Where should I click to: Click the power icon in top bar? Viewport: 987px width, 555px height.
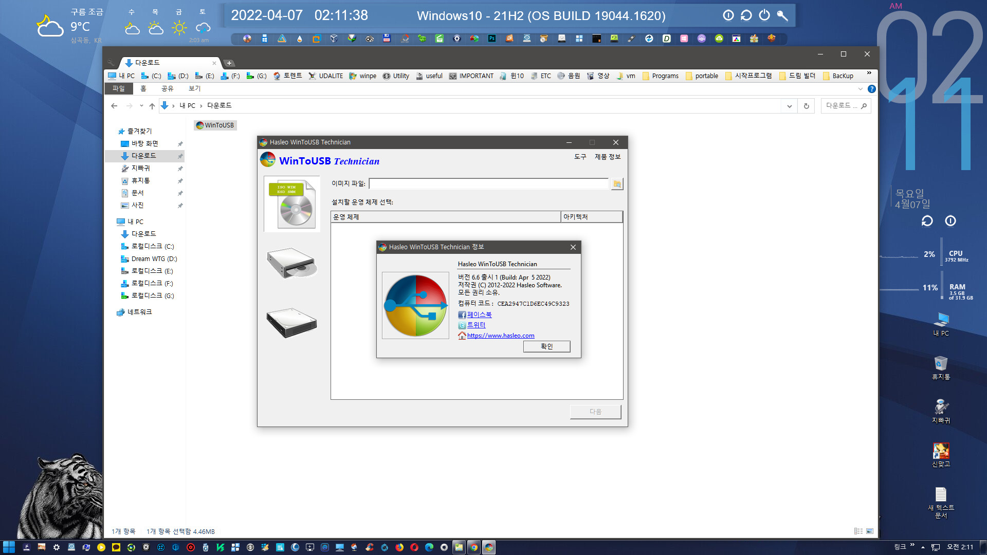pos(764,15)
